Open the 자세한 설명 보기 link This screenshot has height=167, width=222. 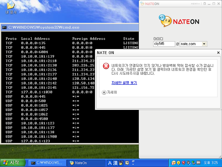pos(124,83)
